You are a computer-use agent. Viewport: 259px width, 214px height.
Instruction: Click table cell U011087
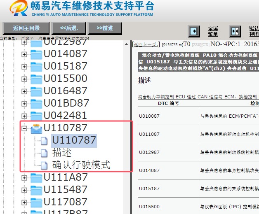coord(168,134)
